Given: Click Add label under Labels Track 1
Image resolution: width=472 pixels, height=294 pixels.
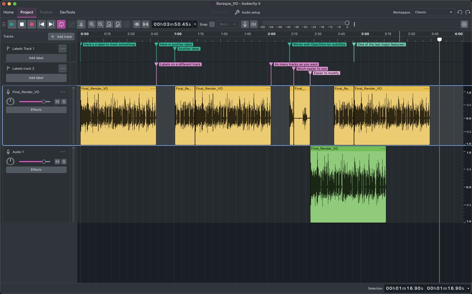Looking at the screenshot, I should (x=36, y=58).
